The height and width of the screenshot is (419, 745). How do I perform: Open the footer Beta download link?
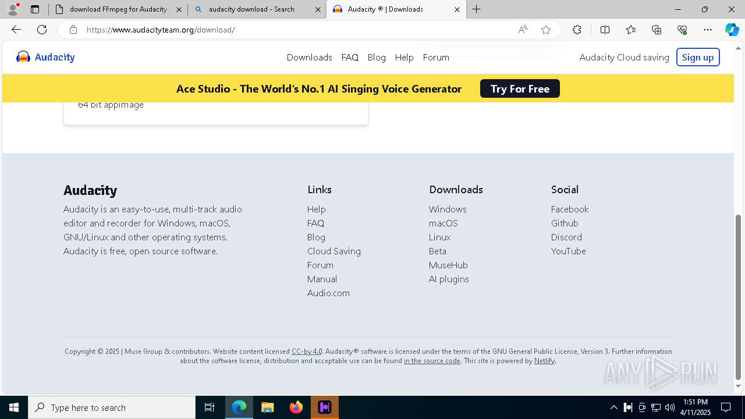coord(438,251)
